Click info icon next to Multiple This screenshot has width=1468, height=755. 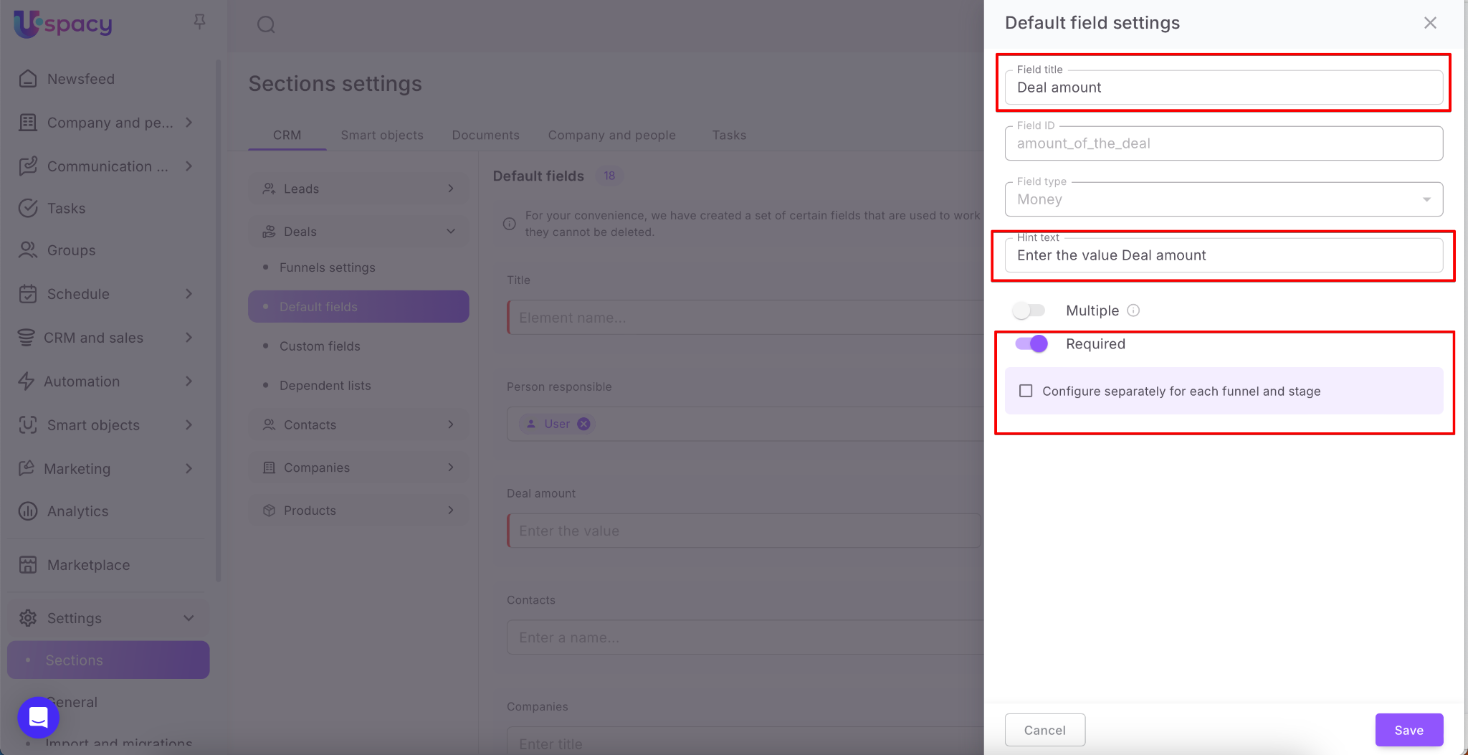(1133, 310)
